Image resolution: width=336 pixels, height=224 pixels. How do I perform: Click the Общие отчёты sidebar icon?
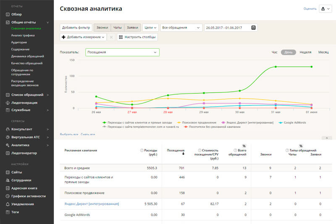pyautogui.click(x=8, y=22)
